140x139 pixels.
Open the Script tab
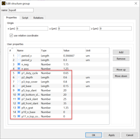tap(25, 18)
